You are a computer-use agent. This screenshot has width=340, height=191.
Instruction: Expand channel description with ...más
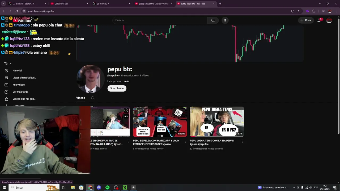point(126,81)
